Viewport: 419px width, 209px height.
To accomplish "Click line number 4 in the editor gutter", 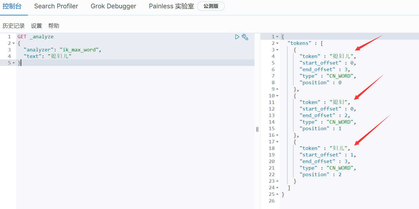I will tap(9, 56).
